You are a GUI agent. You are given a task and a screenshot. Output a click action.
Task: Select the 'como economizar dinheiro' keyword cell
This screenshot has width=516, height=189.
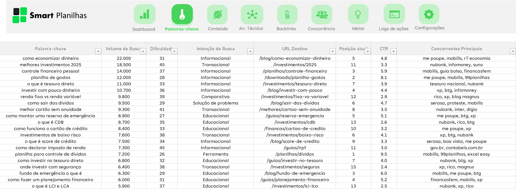[x=51, y=58]
